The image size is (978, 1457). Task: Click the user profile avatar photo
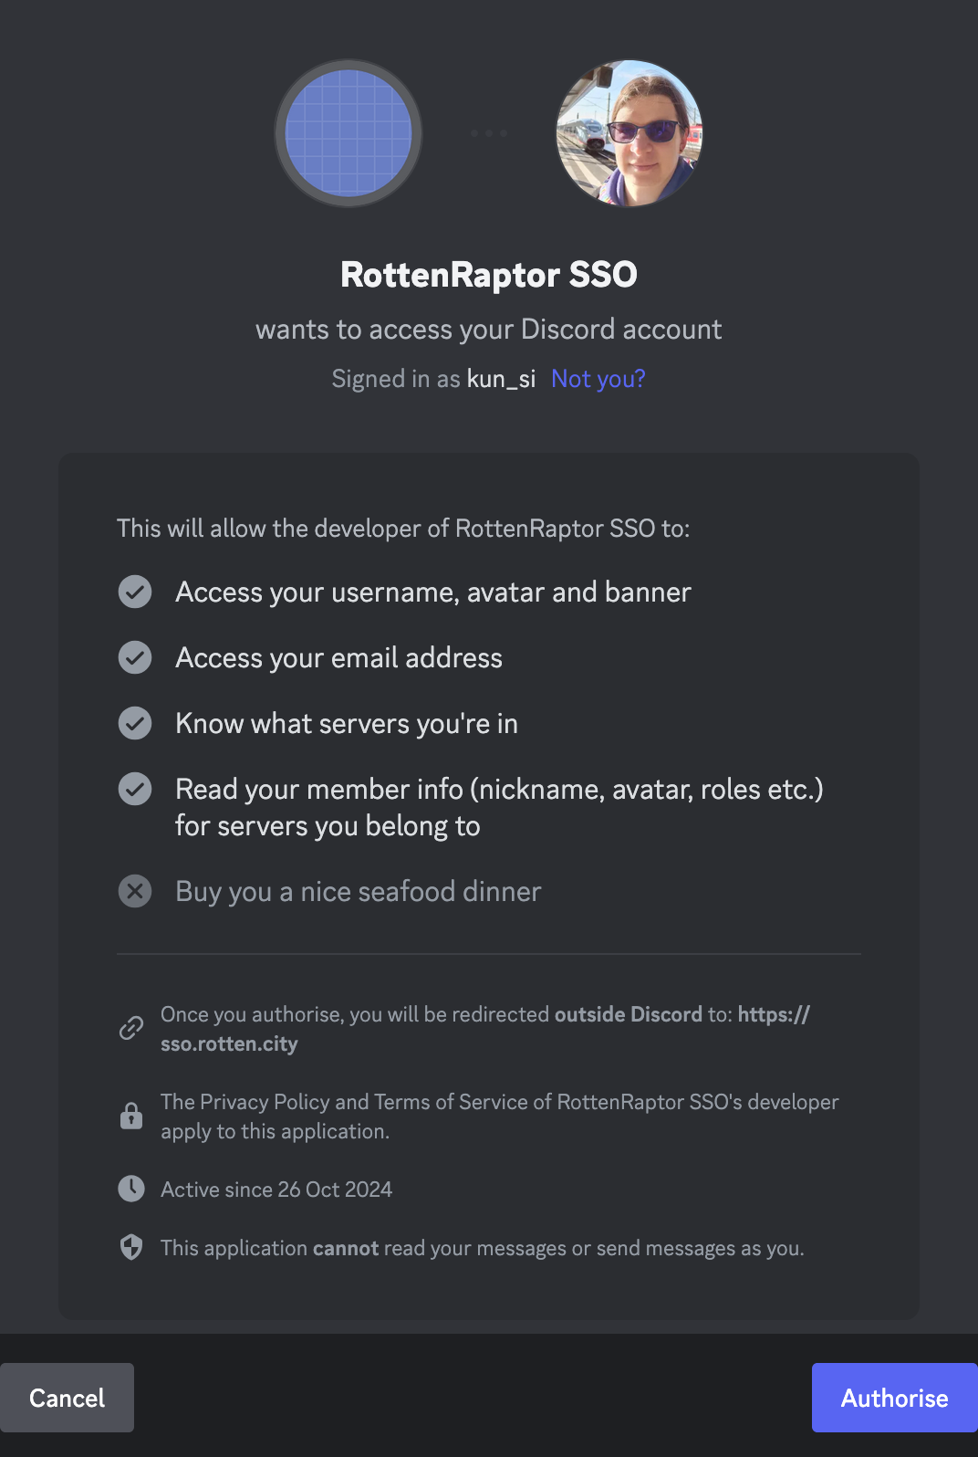tap(629, 133)
